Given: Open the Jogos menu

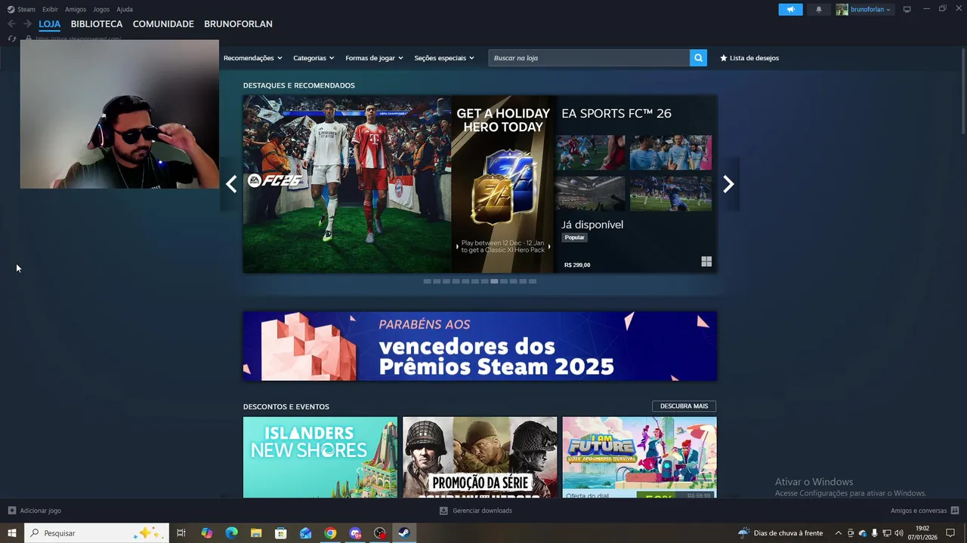Looking at the screenshot, I should point(101,9).
